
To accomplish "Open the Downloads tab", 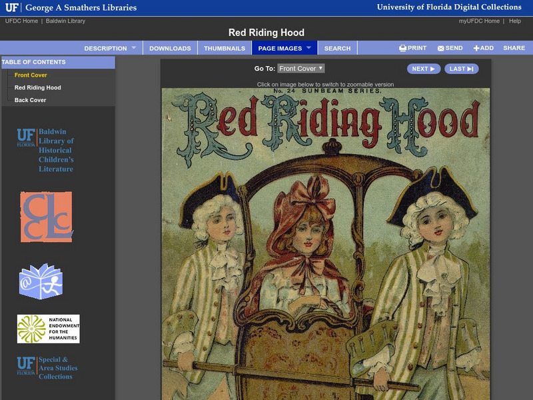I will (170, 48).
